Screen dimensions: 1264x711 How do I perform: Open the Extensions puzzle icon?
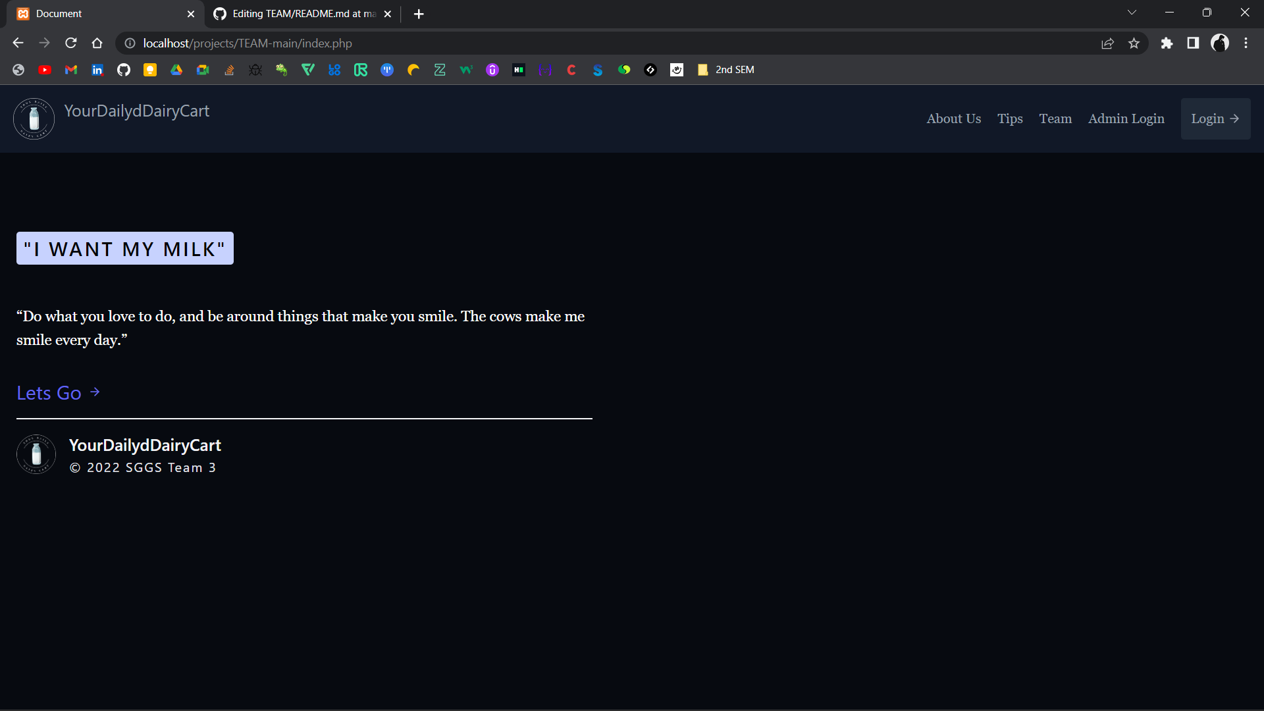click(x=1167, y=43)
